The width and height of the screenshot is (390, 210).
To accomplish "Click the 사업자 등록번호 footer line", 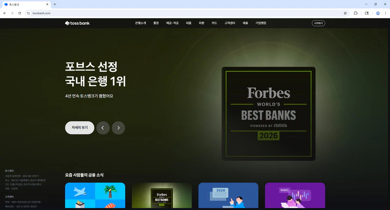I will coord(22,176).
